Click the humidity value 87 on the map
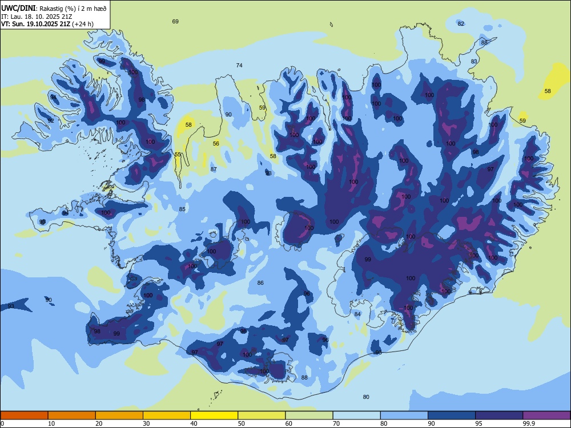 214,169
